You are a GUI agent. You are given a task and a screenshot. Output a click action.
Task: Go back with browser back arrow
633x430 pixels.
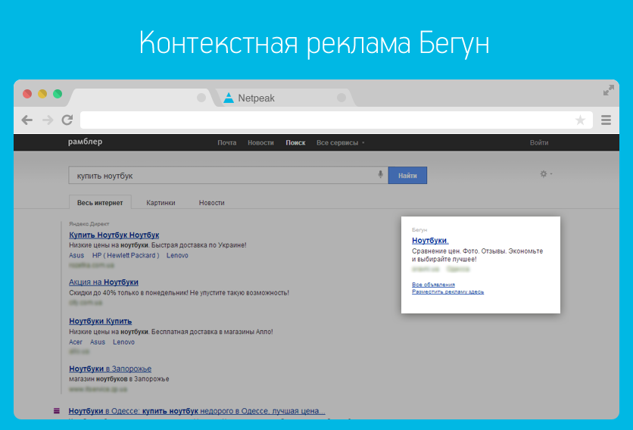click(27, 120)
